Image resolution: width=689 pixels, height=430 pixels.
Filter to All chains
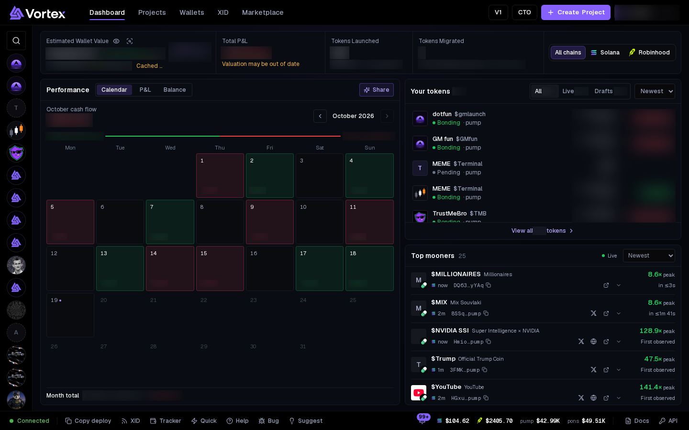point(568,53)
